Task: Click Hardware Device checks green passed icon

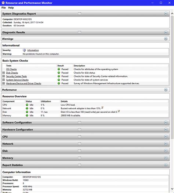Action: pyautogui.click(x=59, y=83)
